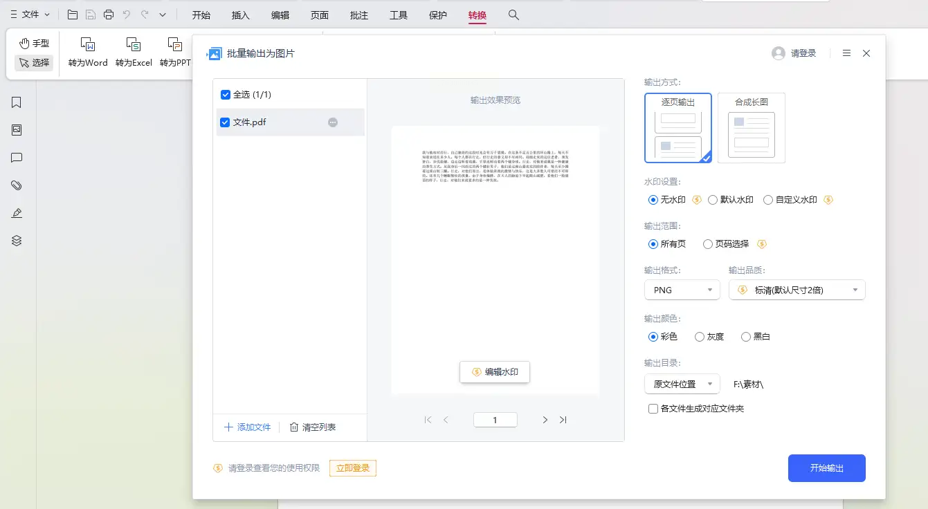
Task: Choose 灰度 output color
Action: [x=700, y=337]
